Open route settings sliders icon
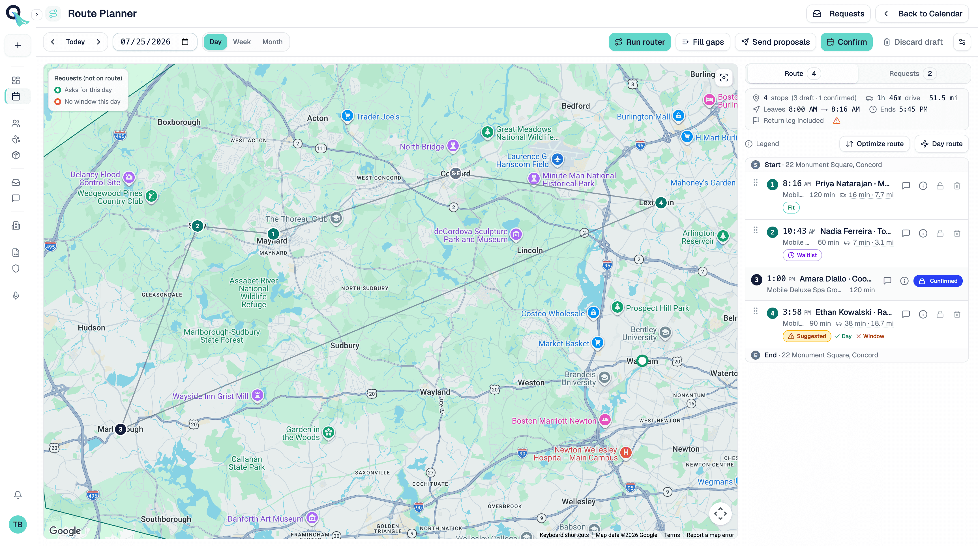 (x=962, y=42)
